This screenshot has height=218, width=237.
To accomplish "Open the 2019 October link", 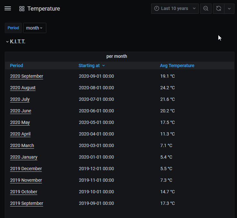I will [23, 192].
